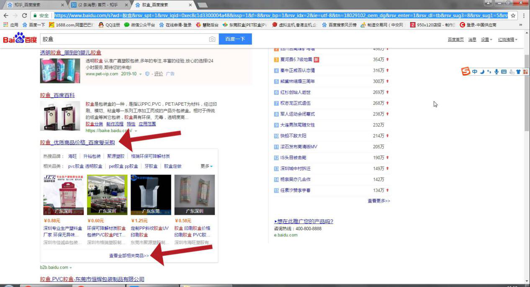
Task: Open the 在线申请-登录 bookmark
Action: coord(175,25)
